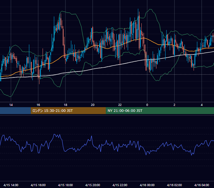214x188 pixels.
Task: Click the 4/16 04:00 time label
Action: coord(202,185)
